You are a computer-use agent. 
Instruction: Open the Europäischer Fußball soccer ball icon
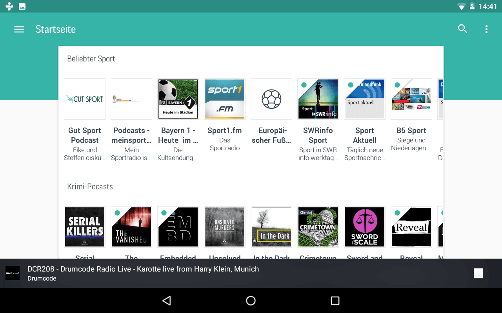pos(271,99)
